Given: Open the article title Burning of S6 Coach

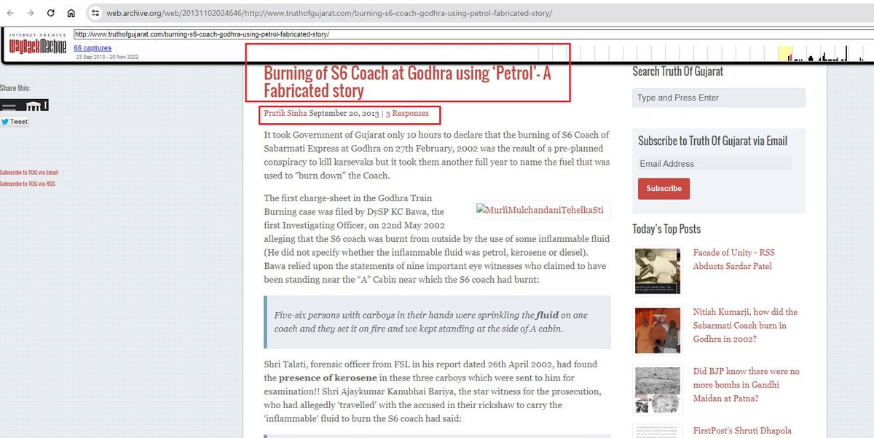Looking at the screenshot, I should [x=406, y=82].
